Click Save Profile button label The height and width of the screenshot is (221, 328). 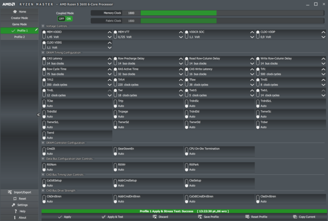(x=211, y=217)
